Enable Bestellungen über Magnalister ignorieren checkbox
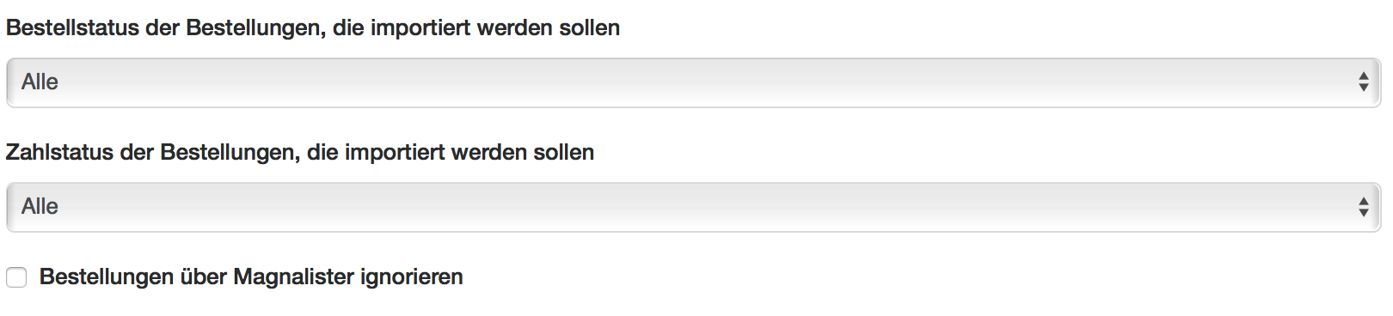The height and width of the screenshot is (316, 1393). [x=16, y=277]
